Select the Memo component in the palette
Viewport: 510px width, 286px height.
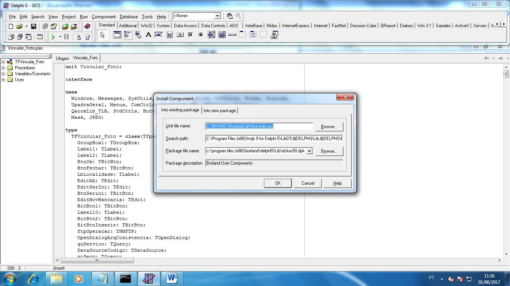(170, 35)
